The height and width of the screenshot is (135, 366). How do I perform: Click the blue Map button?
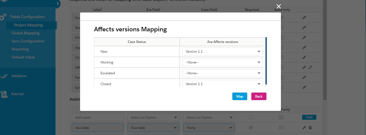pyautogui.click(x=240, y=96)
